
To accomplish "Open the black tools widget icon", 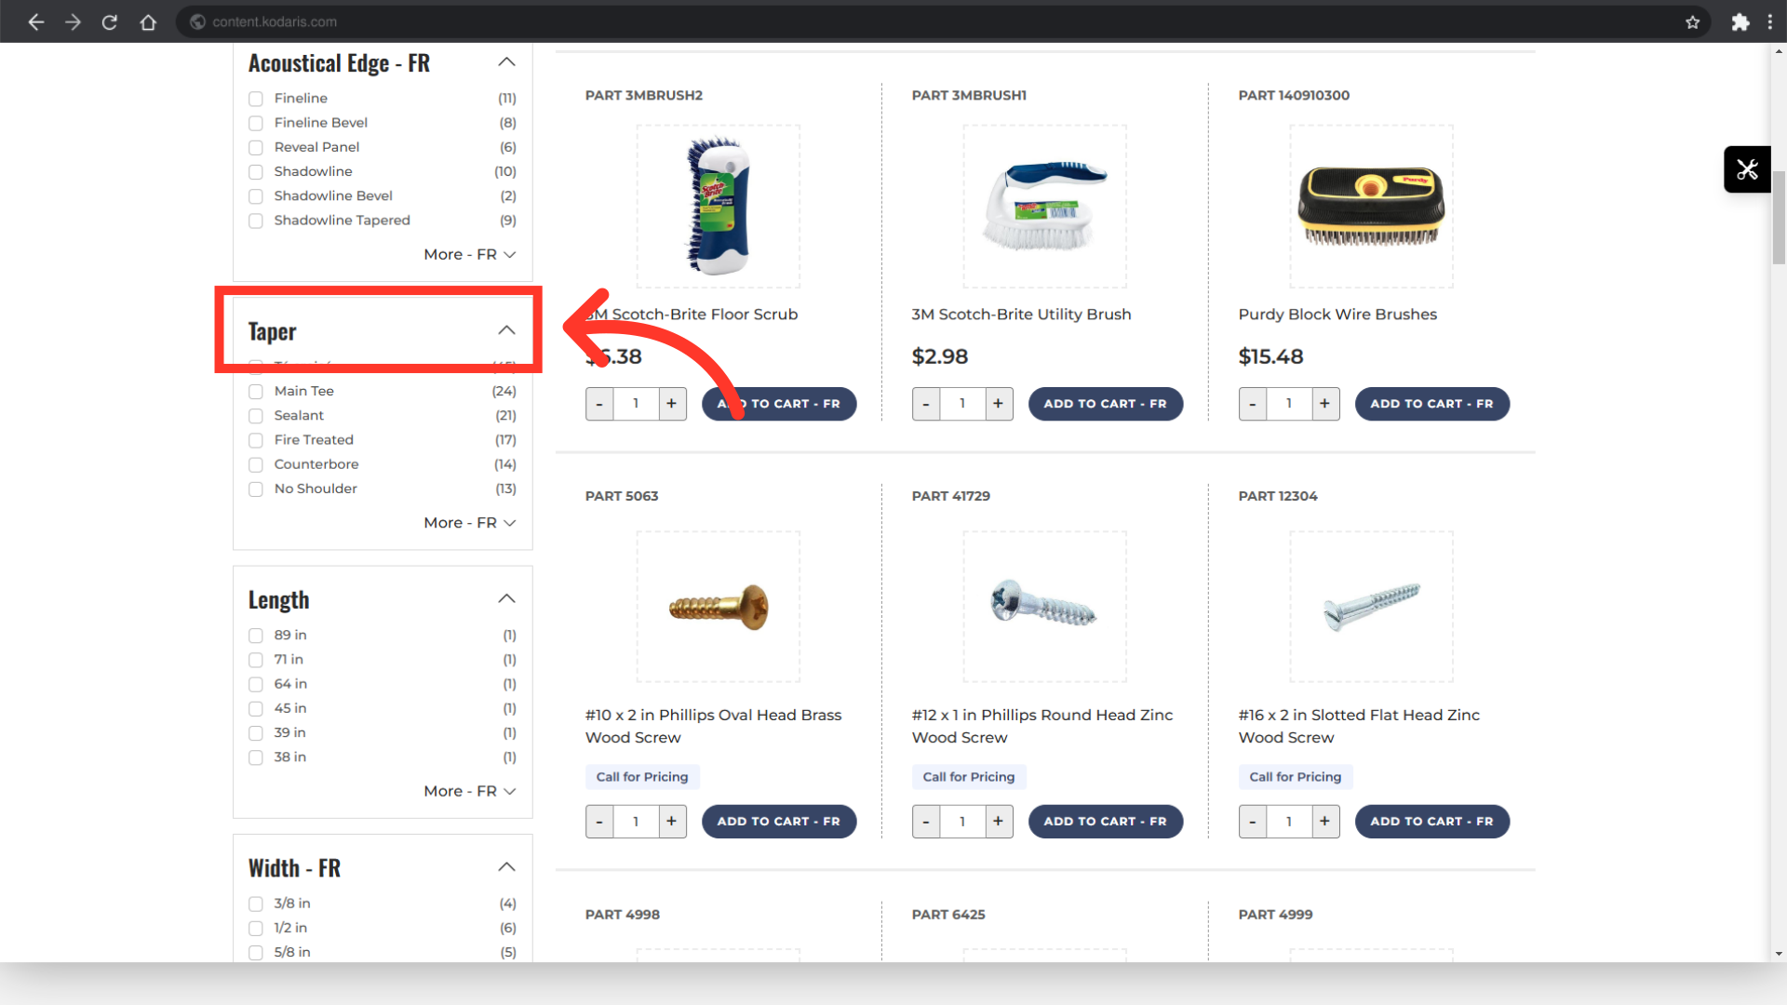I will (1746, 169).
